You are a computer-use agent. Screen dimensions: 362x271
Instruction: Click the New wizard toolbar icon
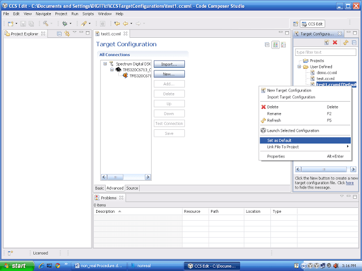click(11, 24)
